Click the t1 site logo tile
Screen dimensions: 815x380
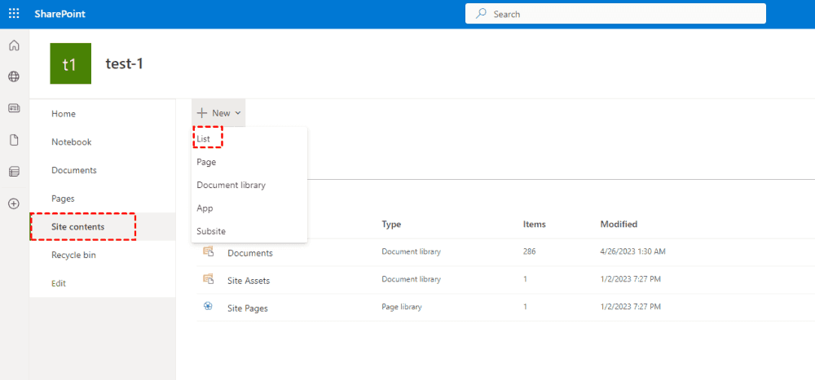[x=70, y=63]
